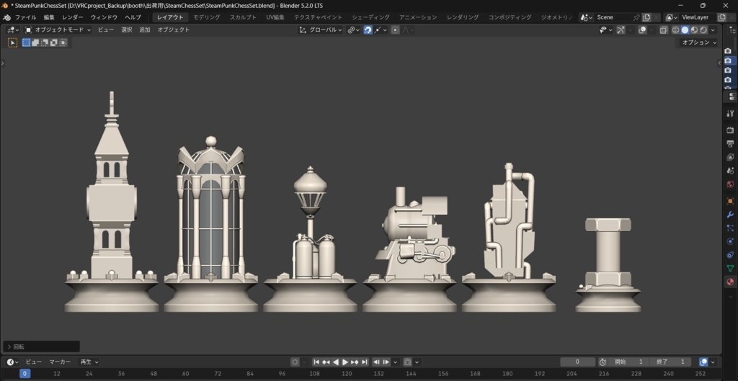Open the ファイル (File) menu
738x381 pixels.
[25, 17]
